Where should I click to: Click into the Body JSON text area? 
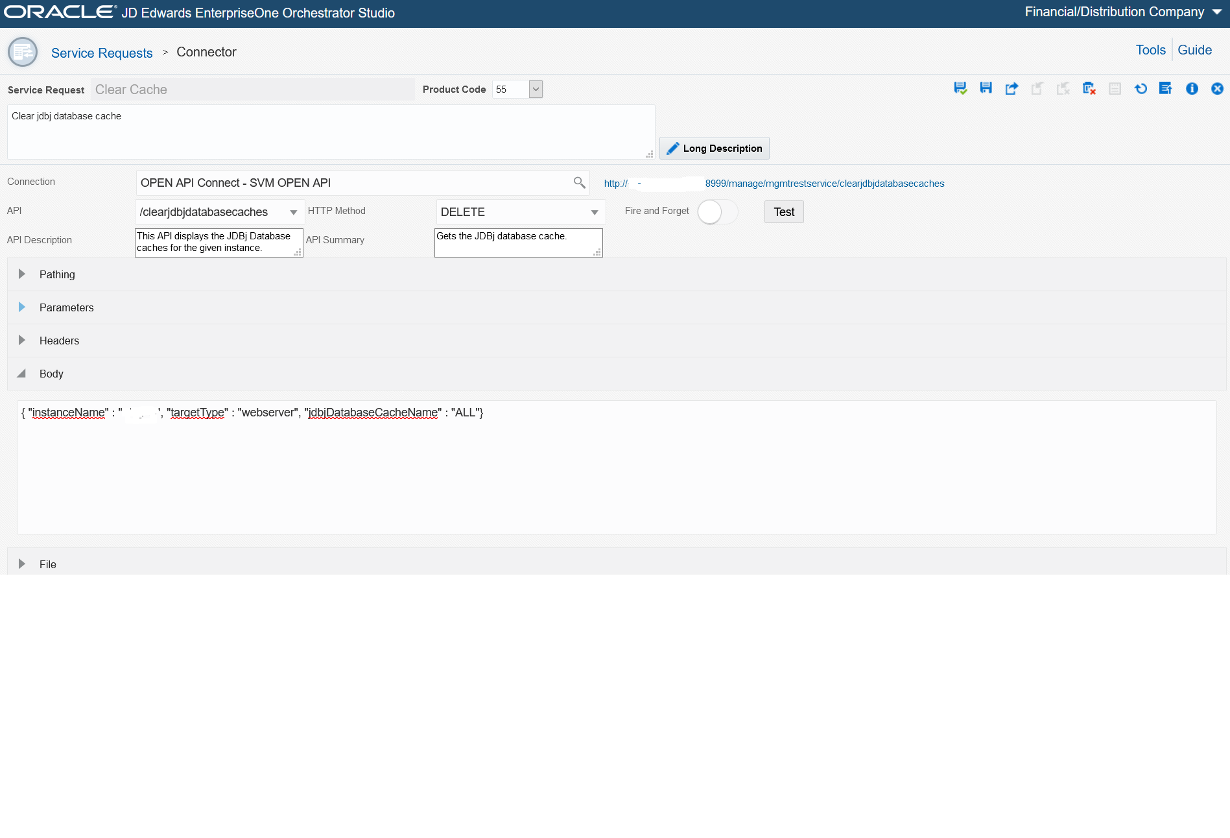[x=617, y=467]
